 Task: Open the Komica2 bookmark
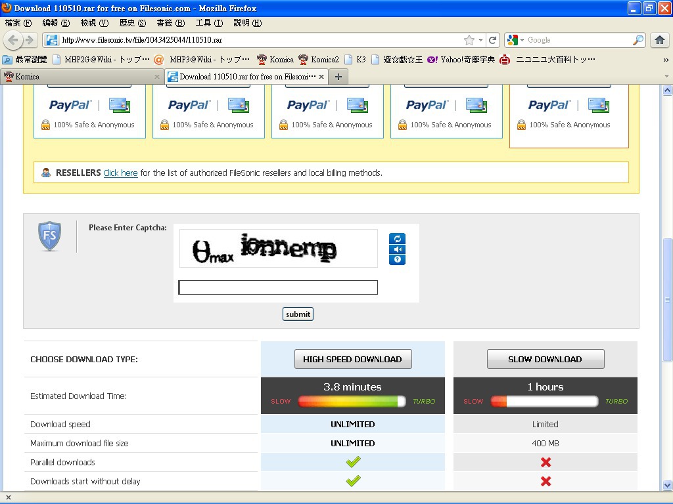tap(319, 60)
